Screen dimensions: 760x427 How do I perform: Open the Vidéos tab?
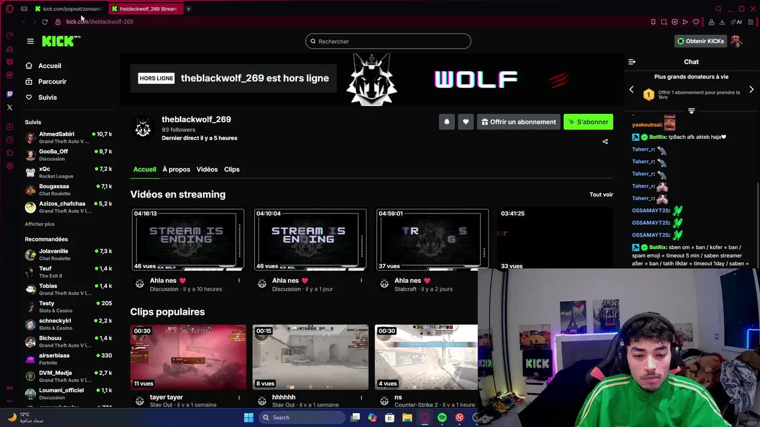tap(207, 170)
